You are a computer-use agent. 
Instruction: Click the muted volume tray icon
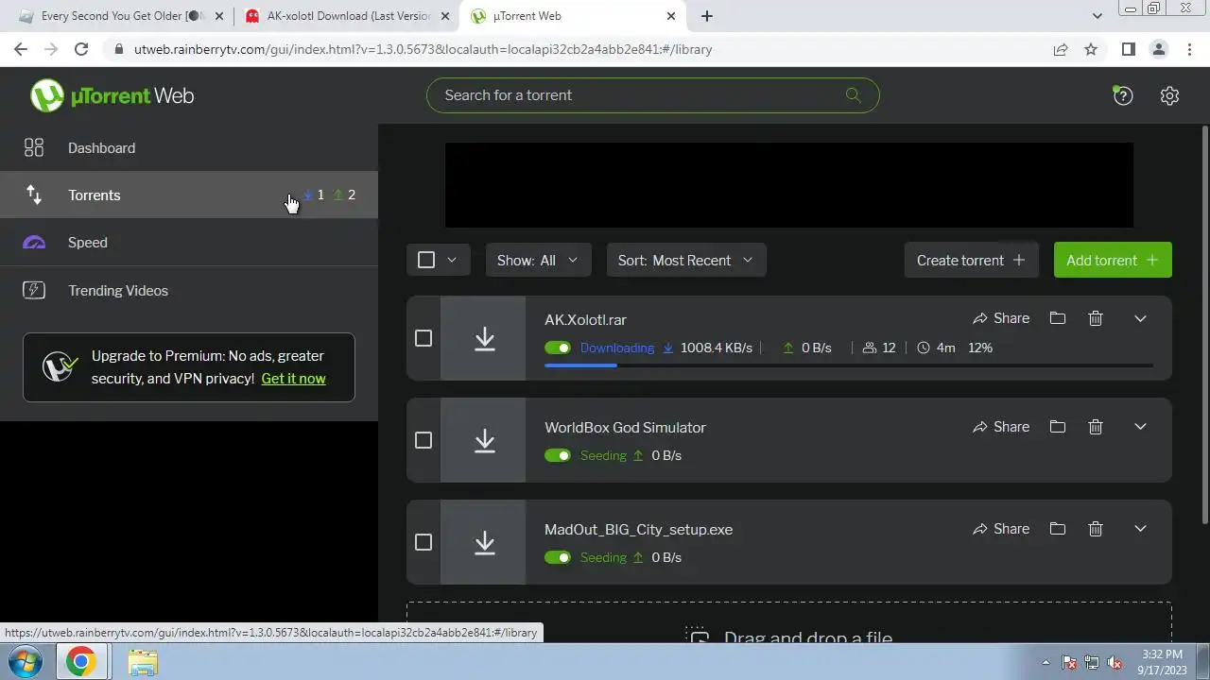(1115, 662)
